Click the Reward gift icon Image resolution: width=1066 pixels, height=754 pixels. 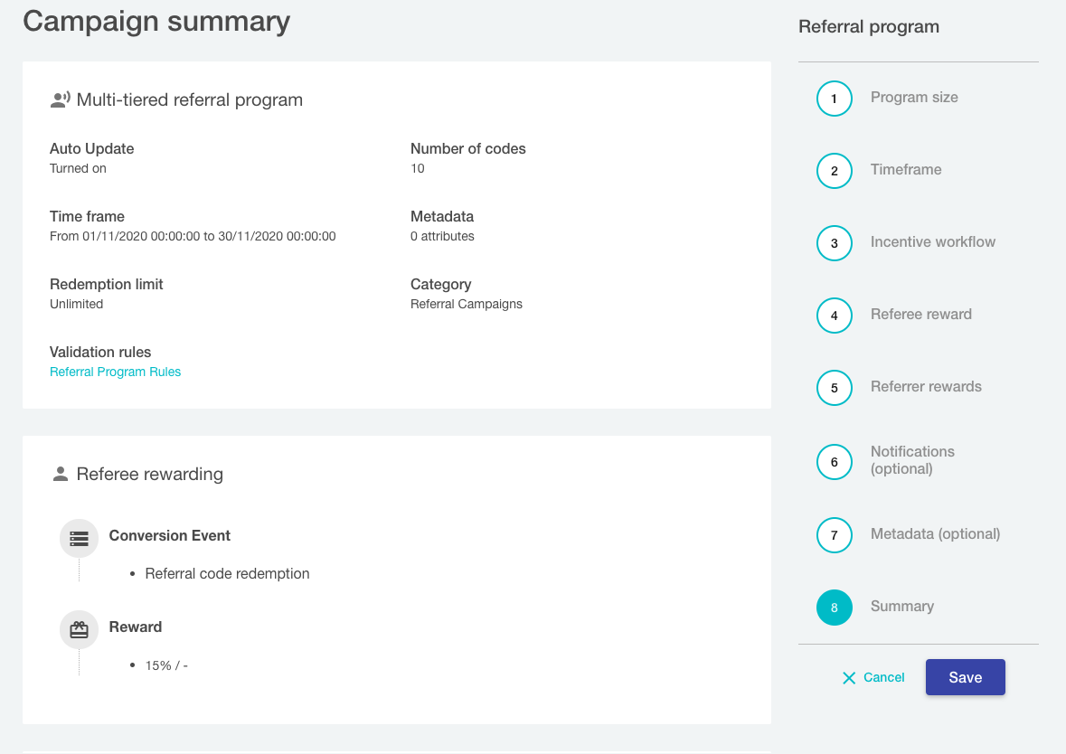tap(79, 629)
